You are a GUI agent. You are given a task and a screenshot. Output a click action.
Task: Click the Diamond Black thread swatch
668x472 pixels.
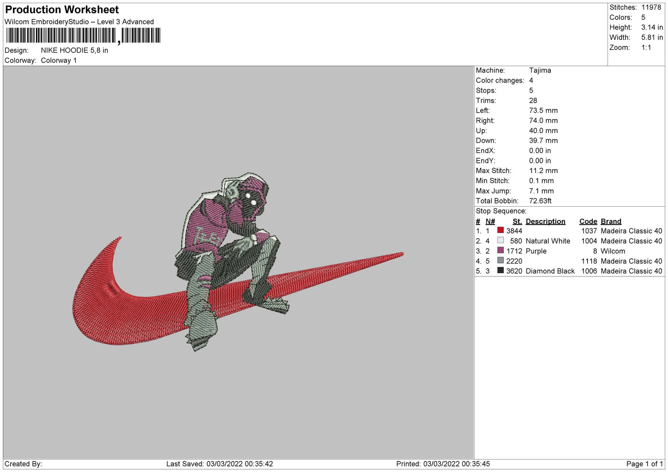pos(500,270)
